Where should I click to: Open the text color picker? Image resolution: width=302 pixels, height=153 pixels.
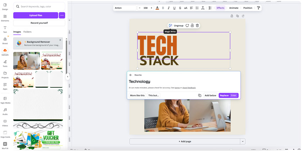(157, 8)
